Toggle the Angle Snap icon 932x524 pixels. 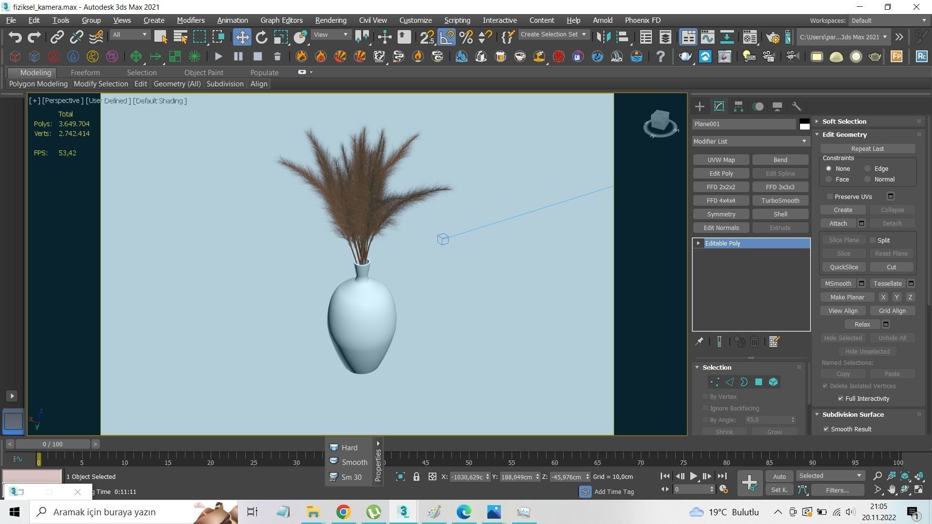pyautogui.click(x=447, y=37)
